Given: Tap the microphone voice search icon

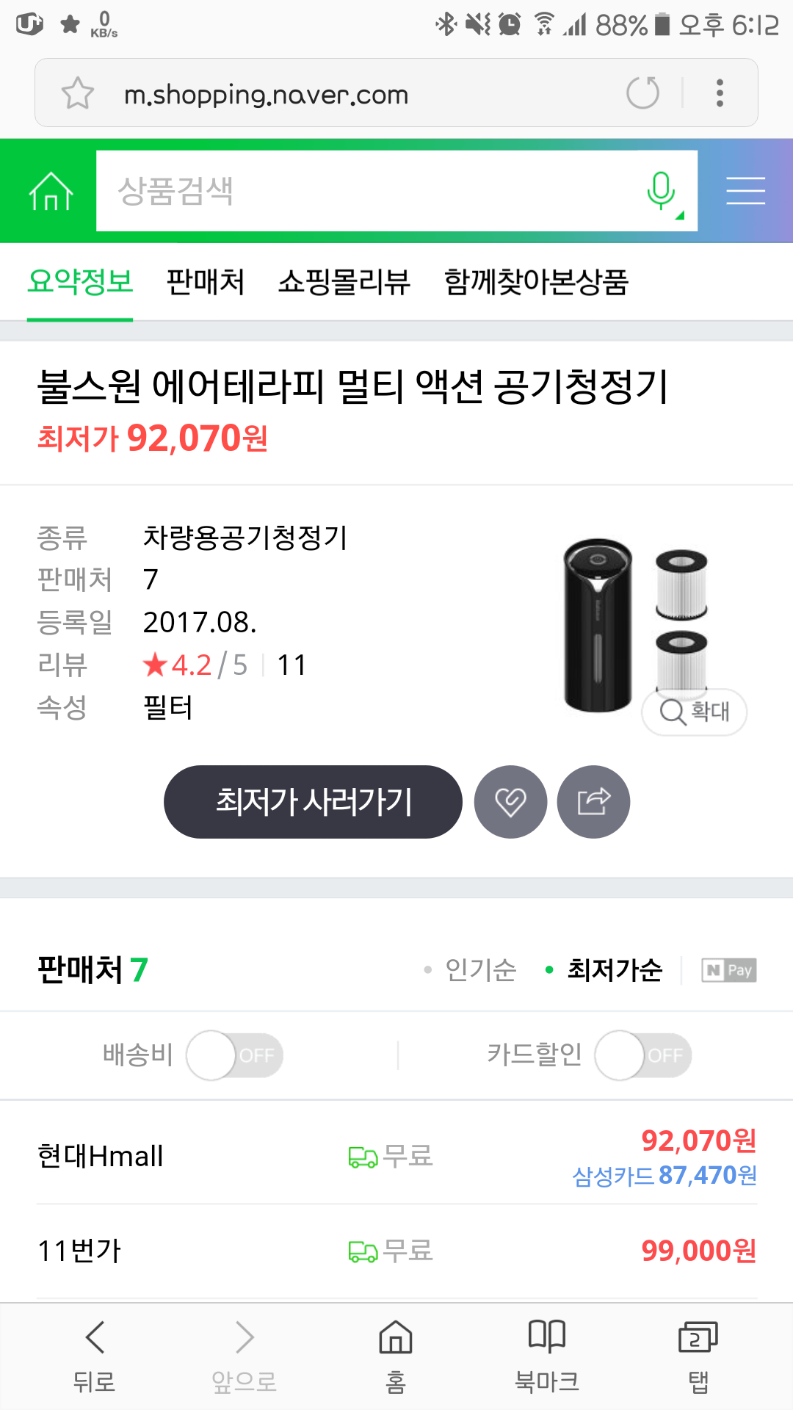Looking at the screenshot, I should [661, 191].
